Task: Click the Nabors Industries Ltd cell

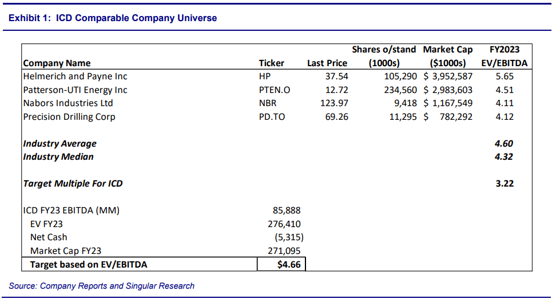Action: [x=68, y=103]
